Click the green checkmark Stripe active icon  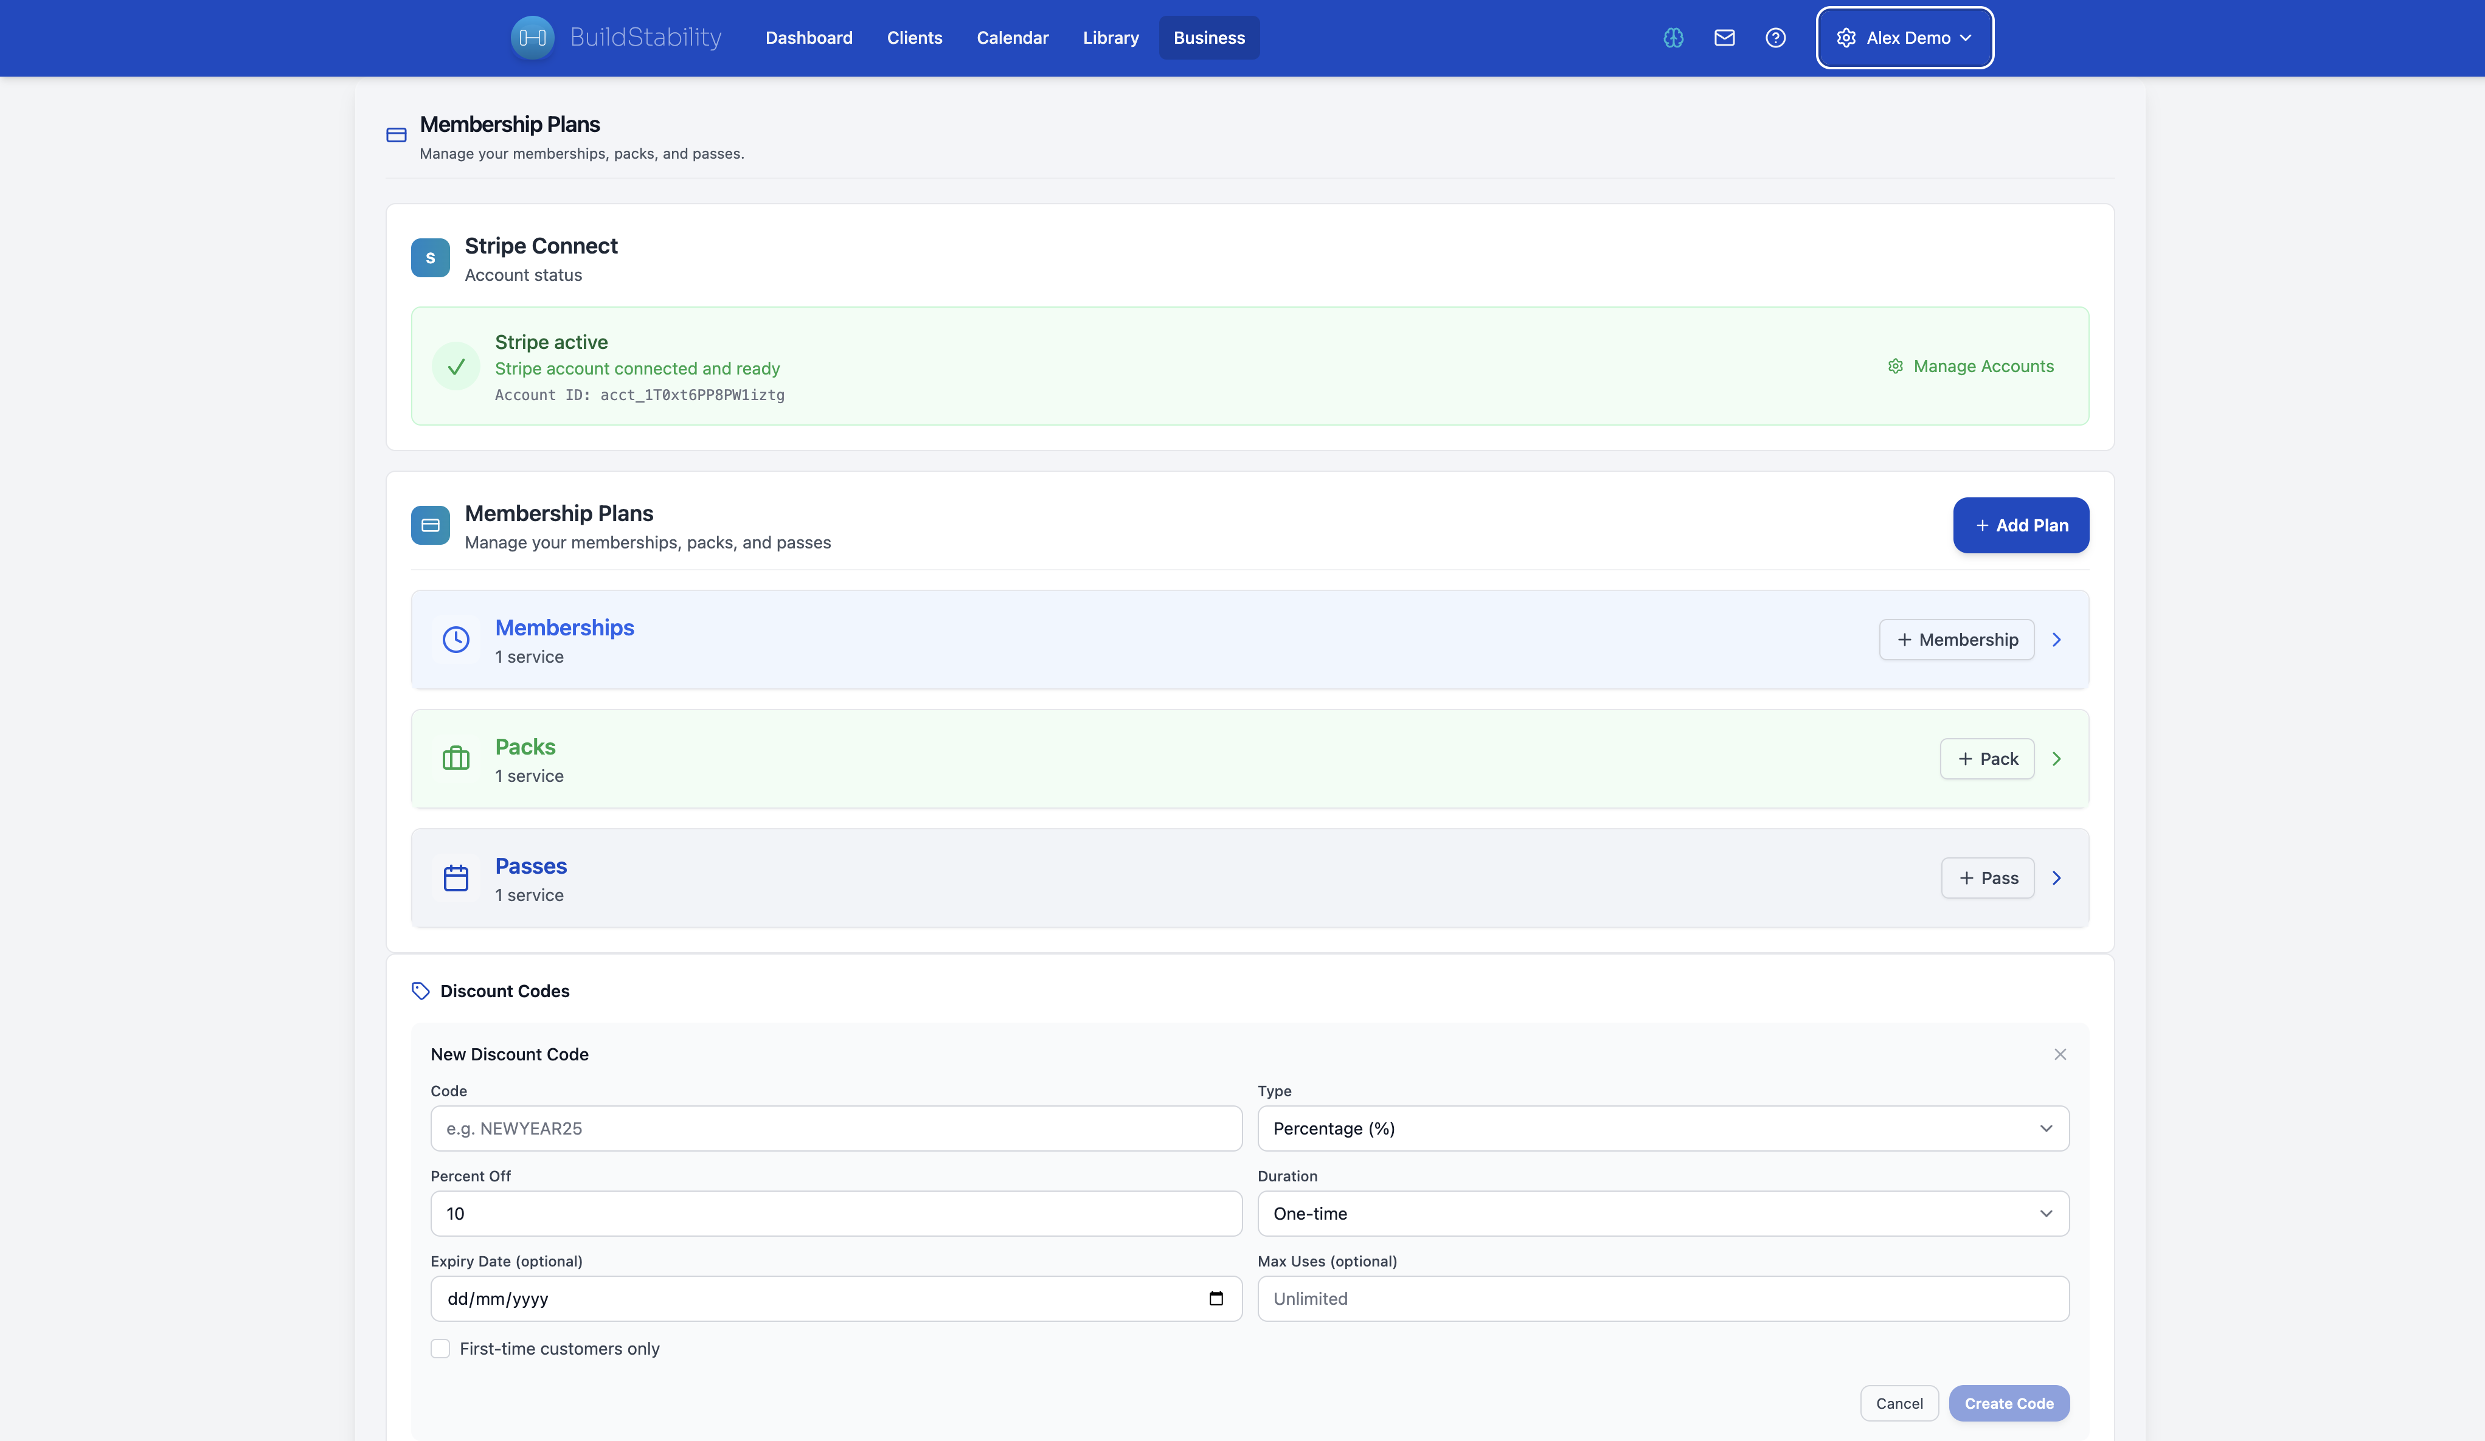[x=456, y=367]
